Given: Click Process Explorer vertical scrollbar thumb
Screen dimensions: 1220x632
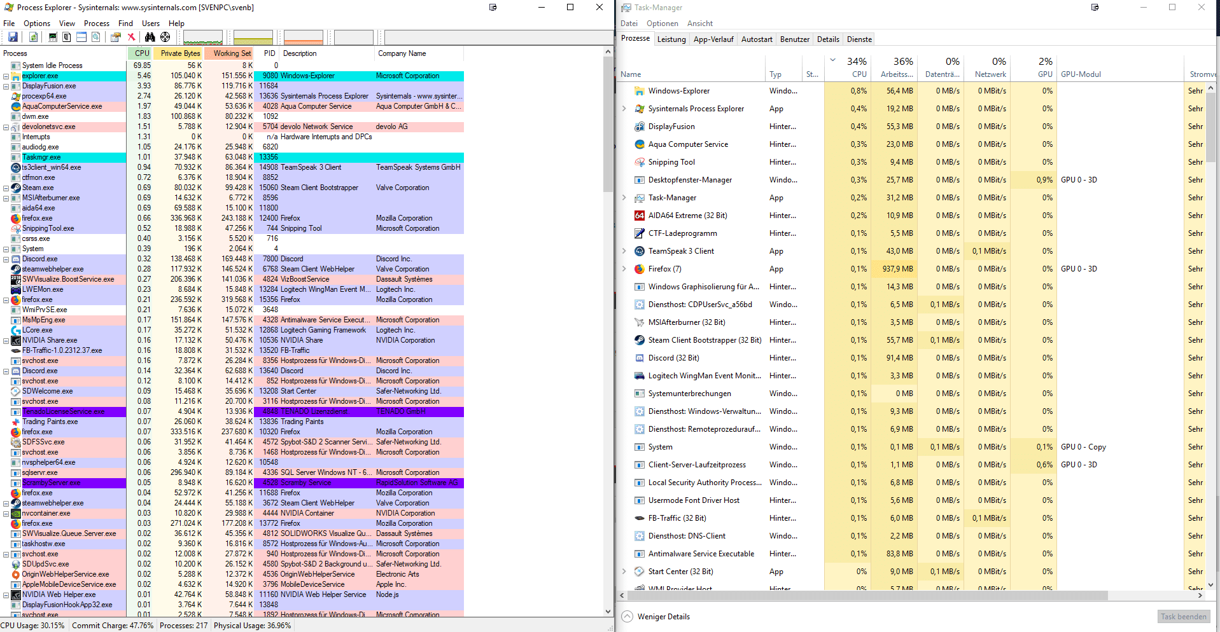Looking at the screenshot, I should point(608,124).
